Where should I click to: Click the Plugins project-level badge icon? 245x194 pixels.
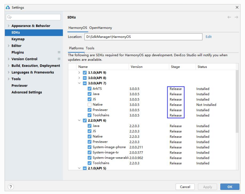point(59,52)
